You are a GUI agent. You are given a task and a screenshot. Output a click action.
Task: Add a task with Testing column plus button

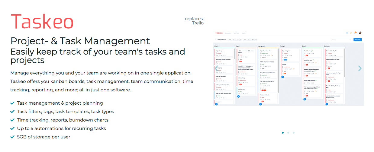coord(282,77)
